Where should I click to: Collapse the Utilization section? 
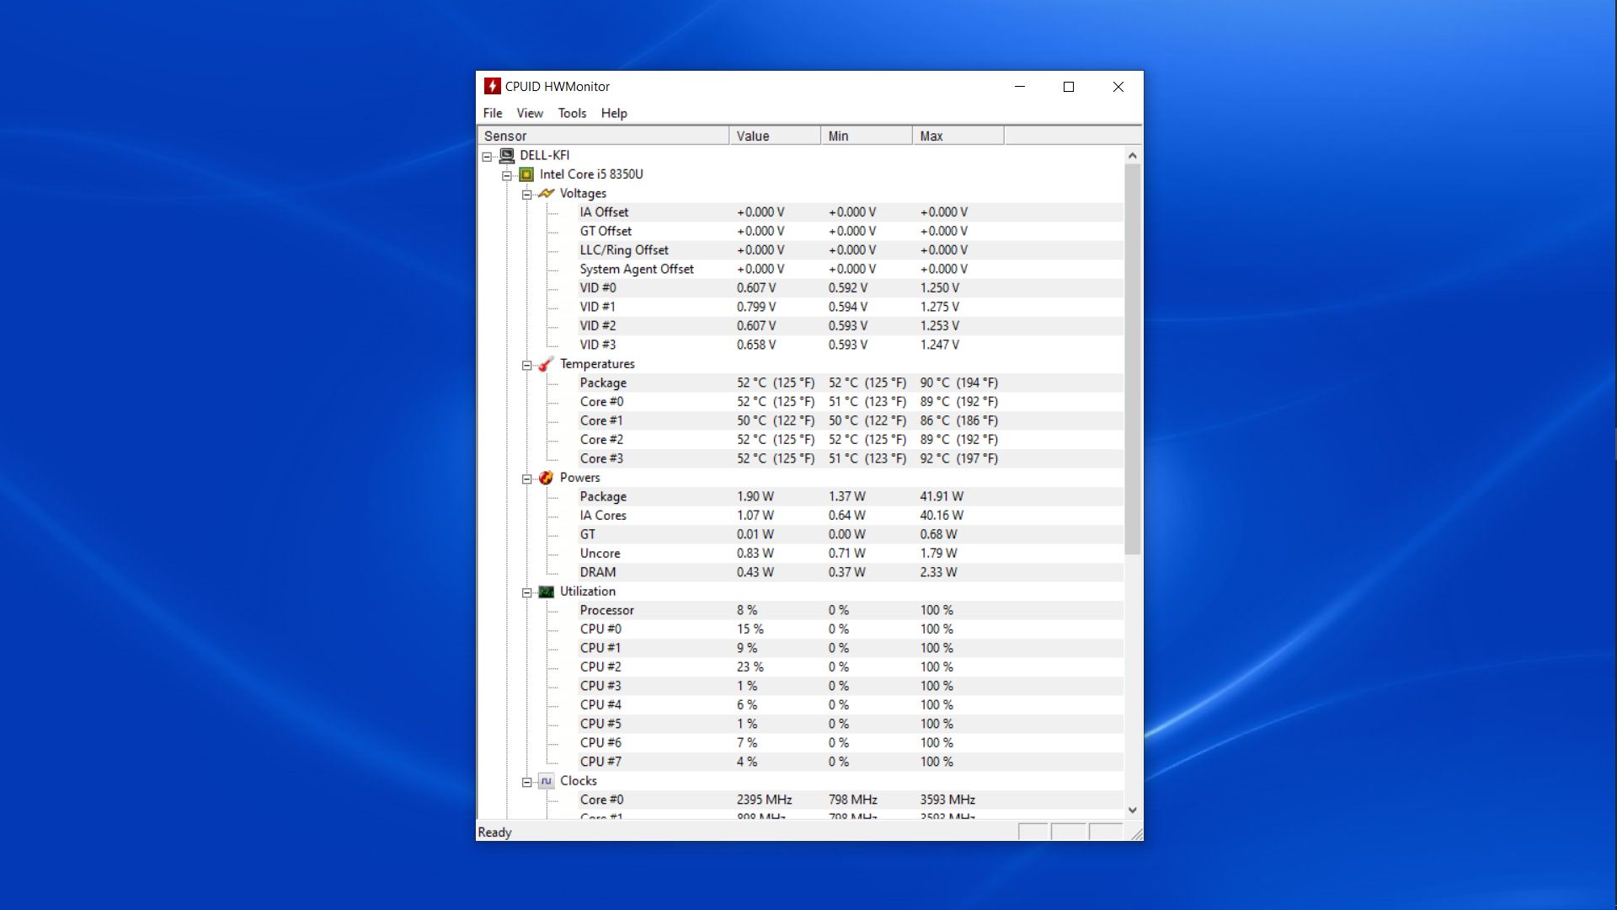click(x=527, y=593)
